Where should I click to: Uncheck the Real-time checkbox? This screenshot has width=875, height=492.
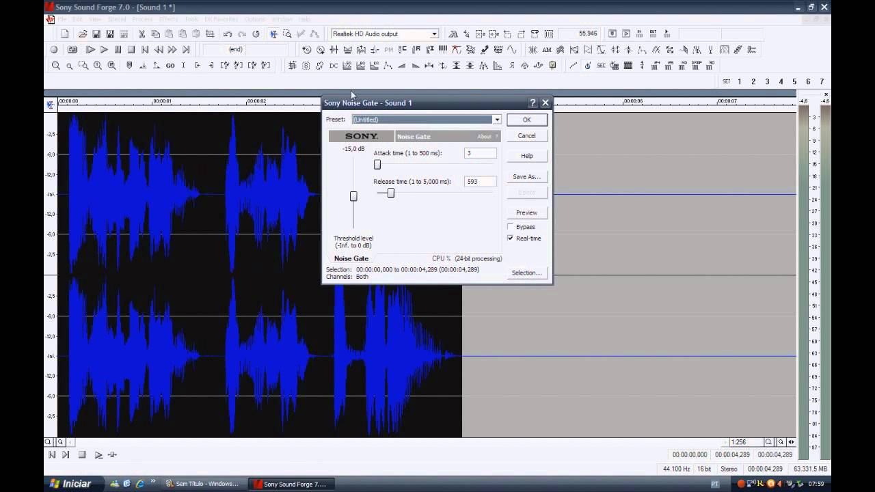pos(510,238)
